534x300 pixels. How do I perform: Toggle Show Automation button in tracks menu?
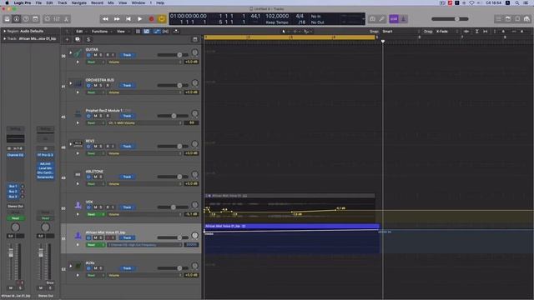[x=156, y=32]
